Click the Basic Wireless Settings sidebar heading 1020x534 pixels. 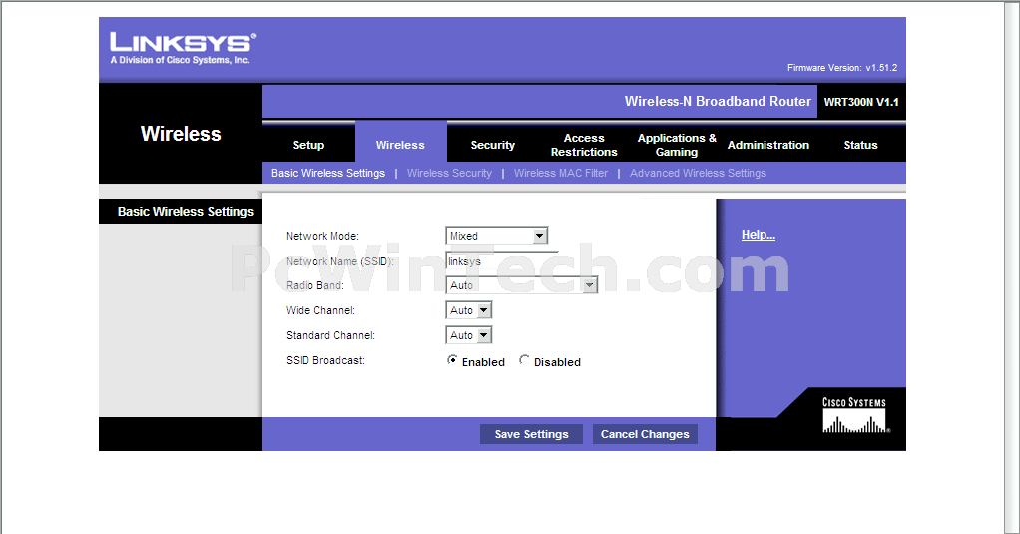point(186,212)
